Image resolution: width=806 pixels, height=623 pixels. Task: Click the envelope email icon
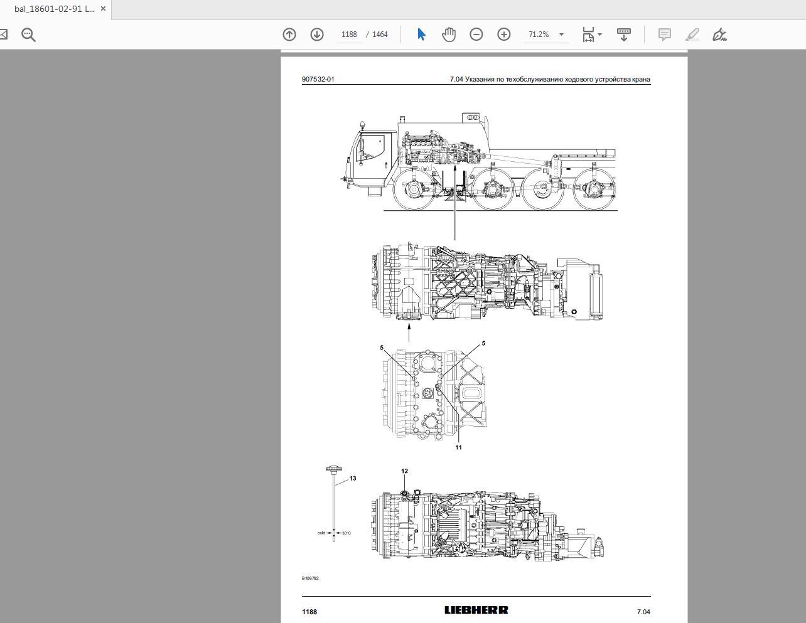pos(3,35)
